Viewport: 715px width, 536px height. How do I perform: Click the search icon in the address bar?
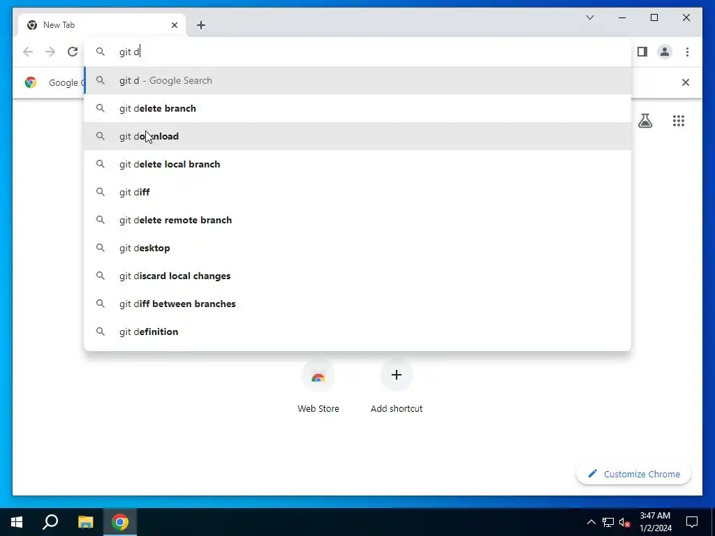[101, 52]
